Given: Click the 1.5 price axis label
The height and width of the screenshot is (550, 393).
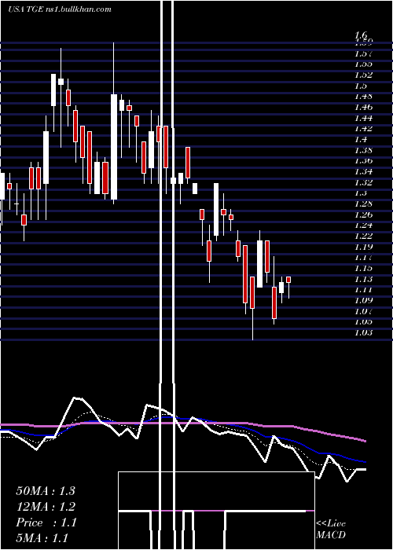Looking at the screenshot, I should (361, 86).
